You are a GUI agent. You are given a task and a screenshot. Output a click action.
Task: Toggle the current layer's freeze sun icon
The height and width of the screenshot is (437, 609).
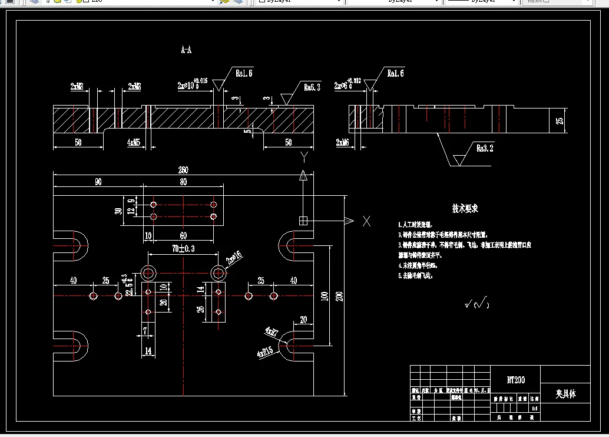[x=58, y=1]
